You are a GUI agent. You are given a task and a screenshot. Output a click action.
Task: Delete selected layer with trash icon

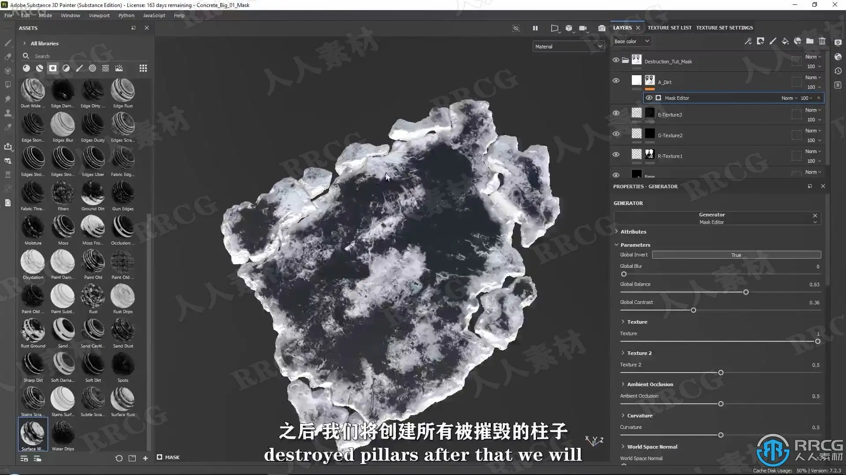tap(822, 41)
